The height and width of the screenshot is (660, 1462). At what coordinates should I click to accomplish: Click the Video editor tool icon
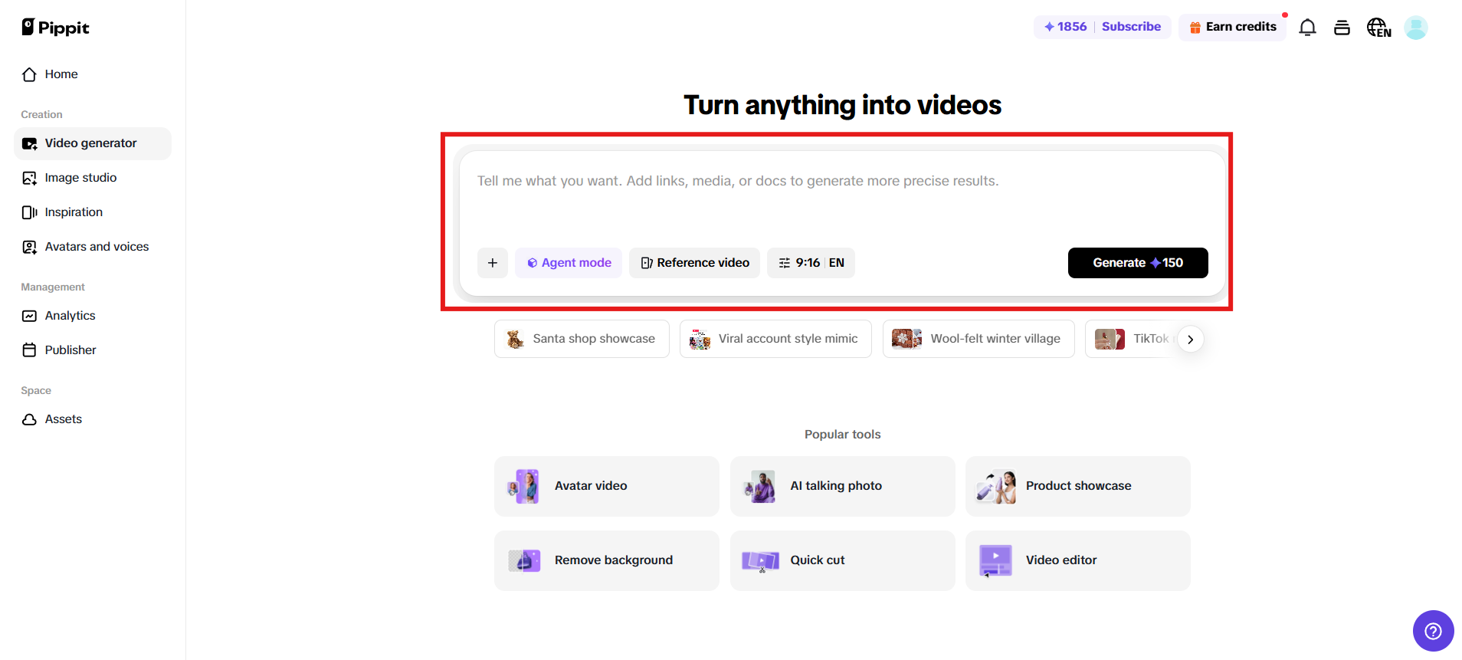coord(995,560)
